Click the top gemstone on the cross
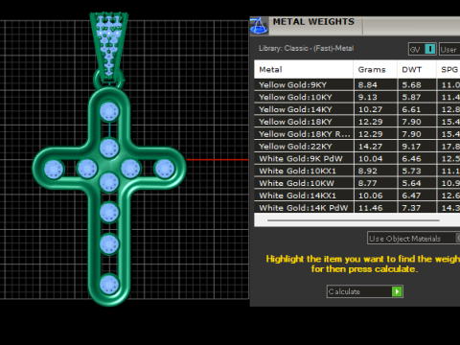 click(109, 112)
